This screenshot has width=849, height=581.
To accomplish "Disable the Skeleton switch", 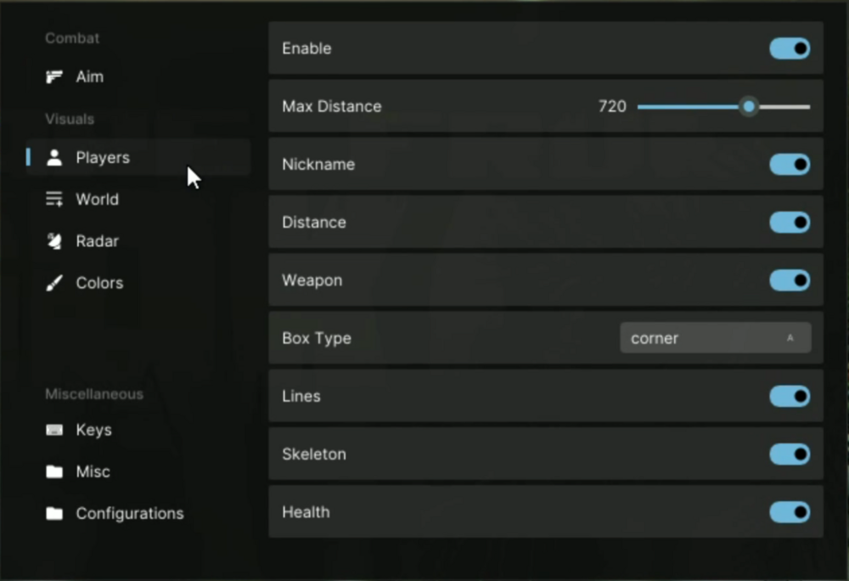I will (790, 454).
